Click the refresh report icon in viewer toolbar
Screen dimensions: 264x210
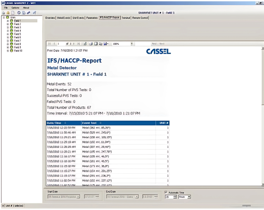click(85, 44)
